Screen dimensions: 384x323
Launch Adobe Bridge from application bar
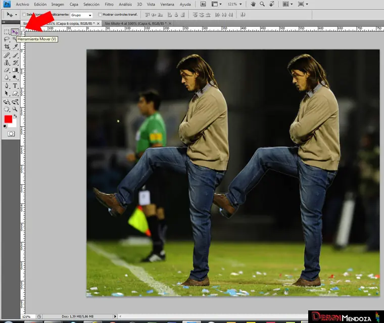[x=203, y=4]
